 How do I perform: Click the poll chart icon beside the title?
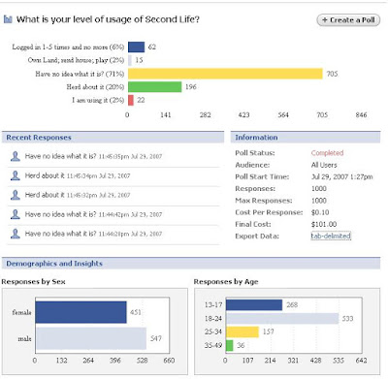click(8, 19)
